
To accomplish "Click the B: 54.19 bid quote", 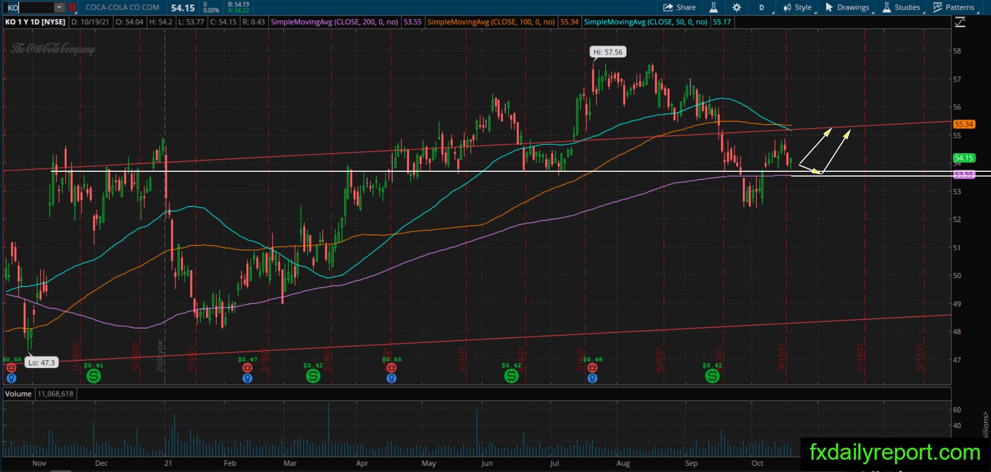I will [x=238, y=4].
